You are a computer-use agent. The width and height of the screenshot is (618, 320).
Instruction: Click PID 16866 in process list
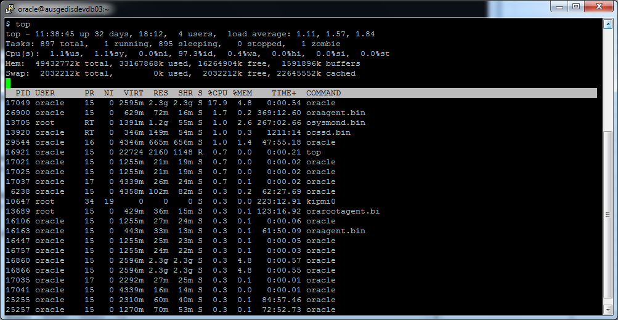(18, 270)
